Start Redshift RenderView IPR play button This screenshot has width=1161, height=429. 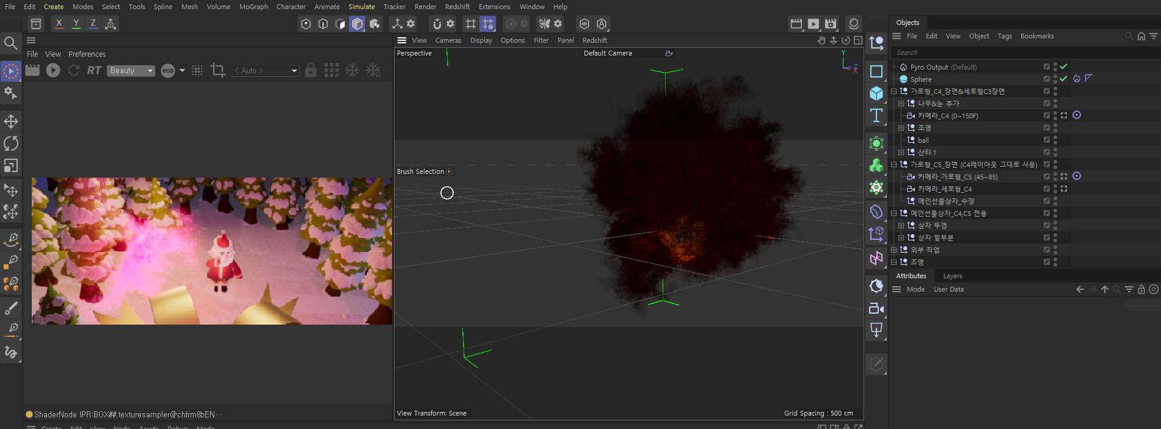(53, 70)
